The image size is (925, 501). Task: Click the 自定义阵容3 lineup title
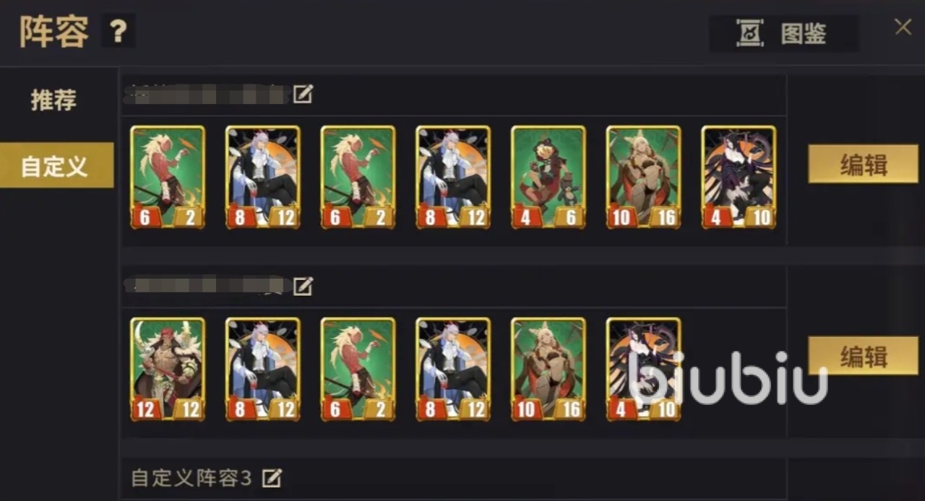coord(192,478)
